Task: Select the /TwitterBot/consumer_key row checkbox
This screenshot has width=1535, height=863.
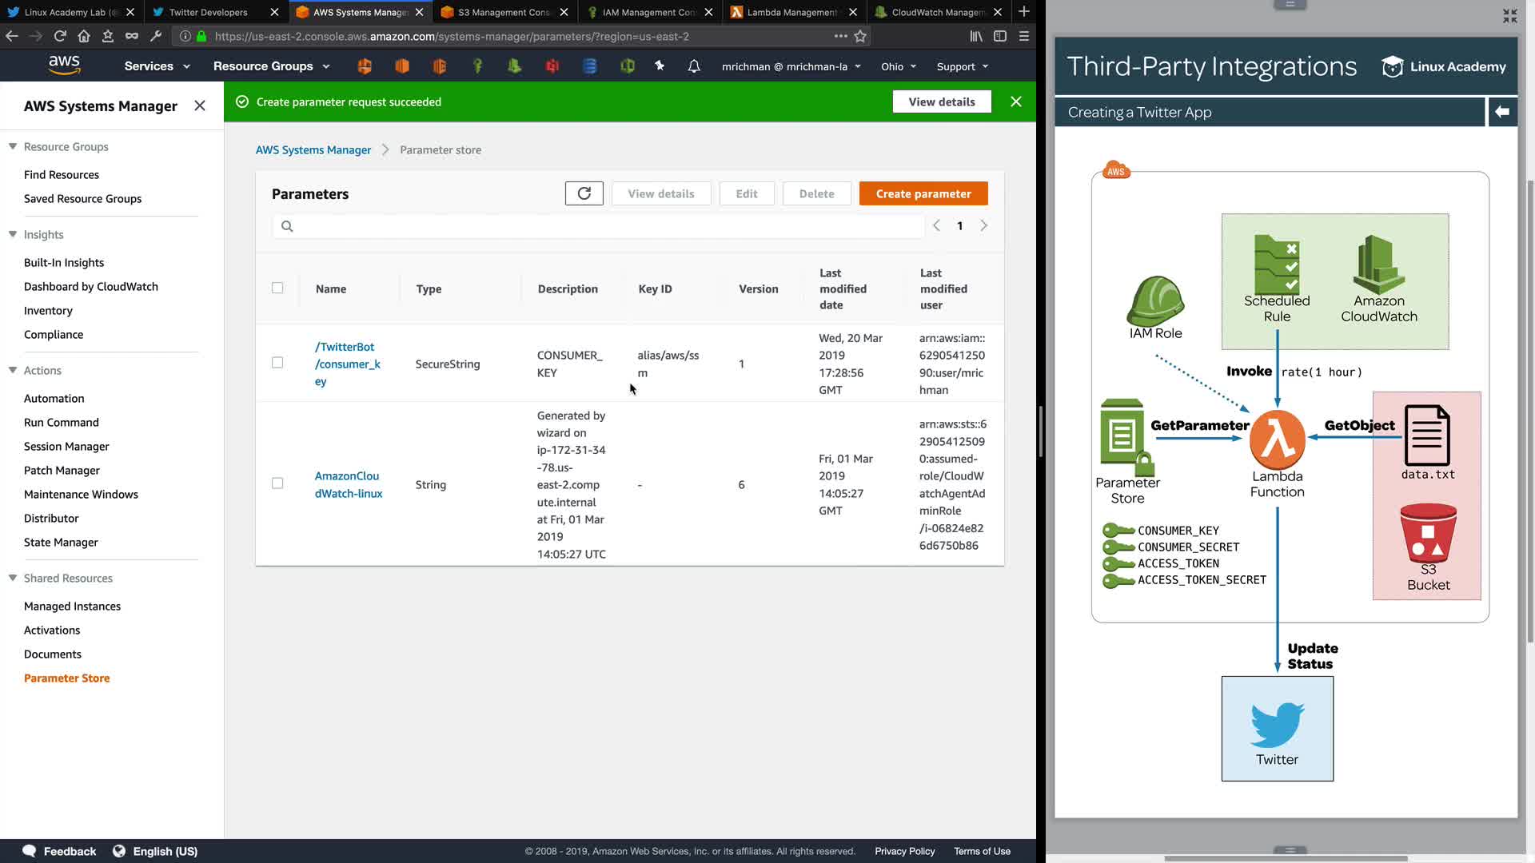Action: tap(277, 363)
